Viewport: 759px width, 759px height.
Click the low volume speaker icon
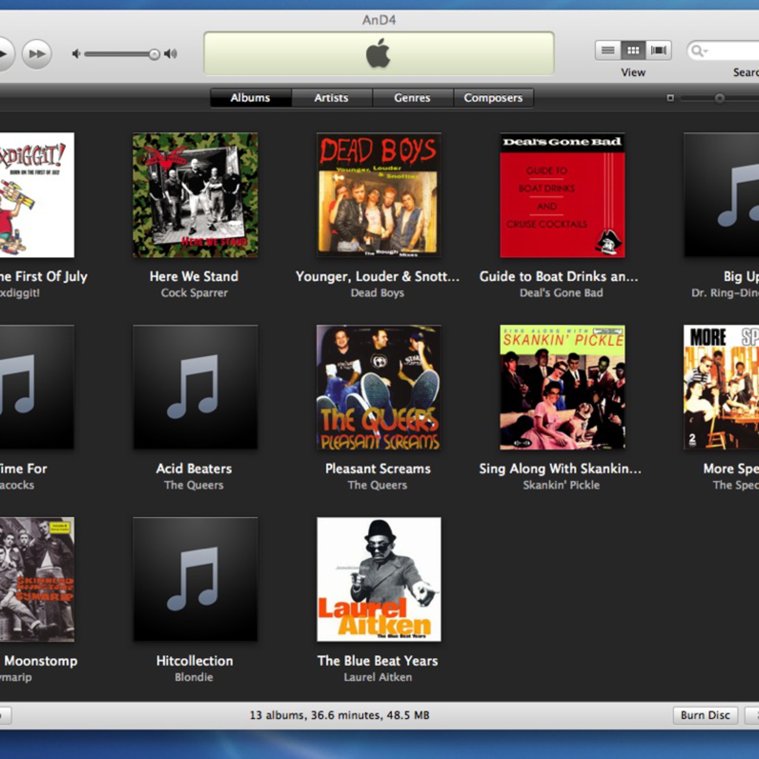click(x=76, y=54)
